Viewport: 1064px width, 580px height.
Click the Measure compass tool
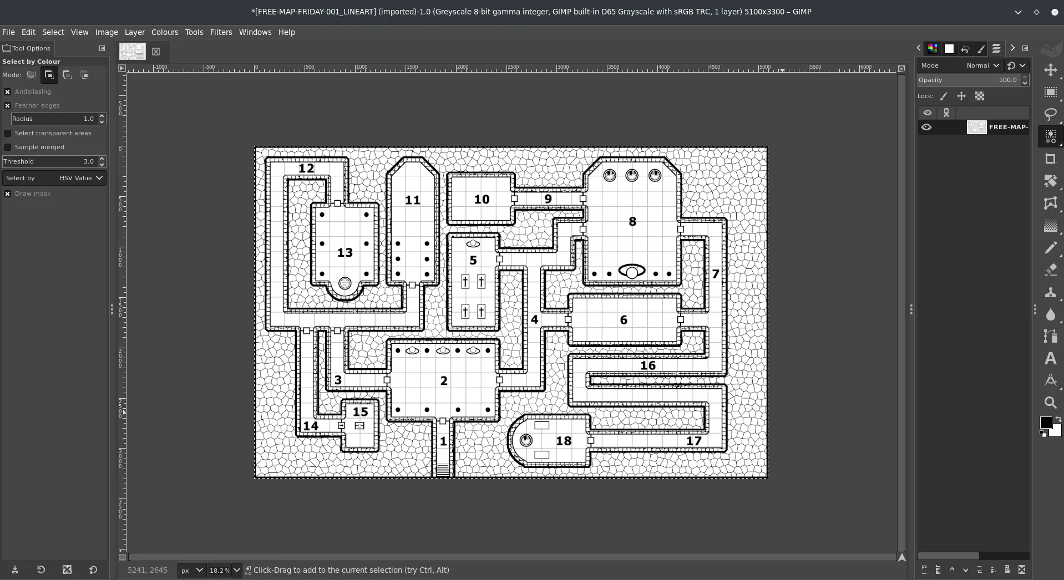pyautogui.click(x=1050, y=381)
